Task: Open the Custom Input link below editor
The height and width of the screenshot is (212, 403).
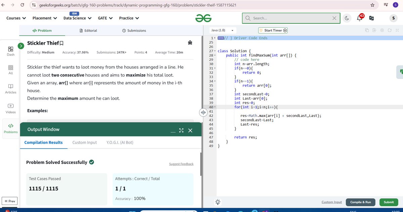Action: [331, 202]
